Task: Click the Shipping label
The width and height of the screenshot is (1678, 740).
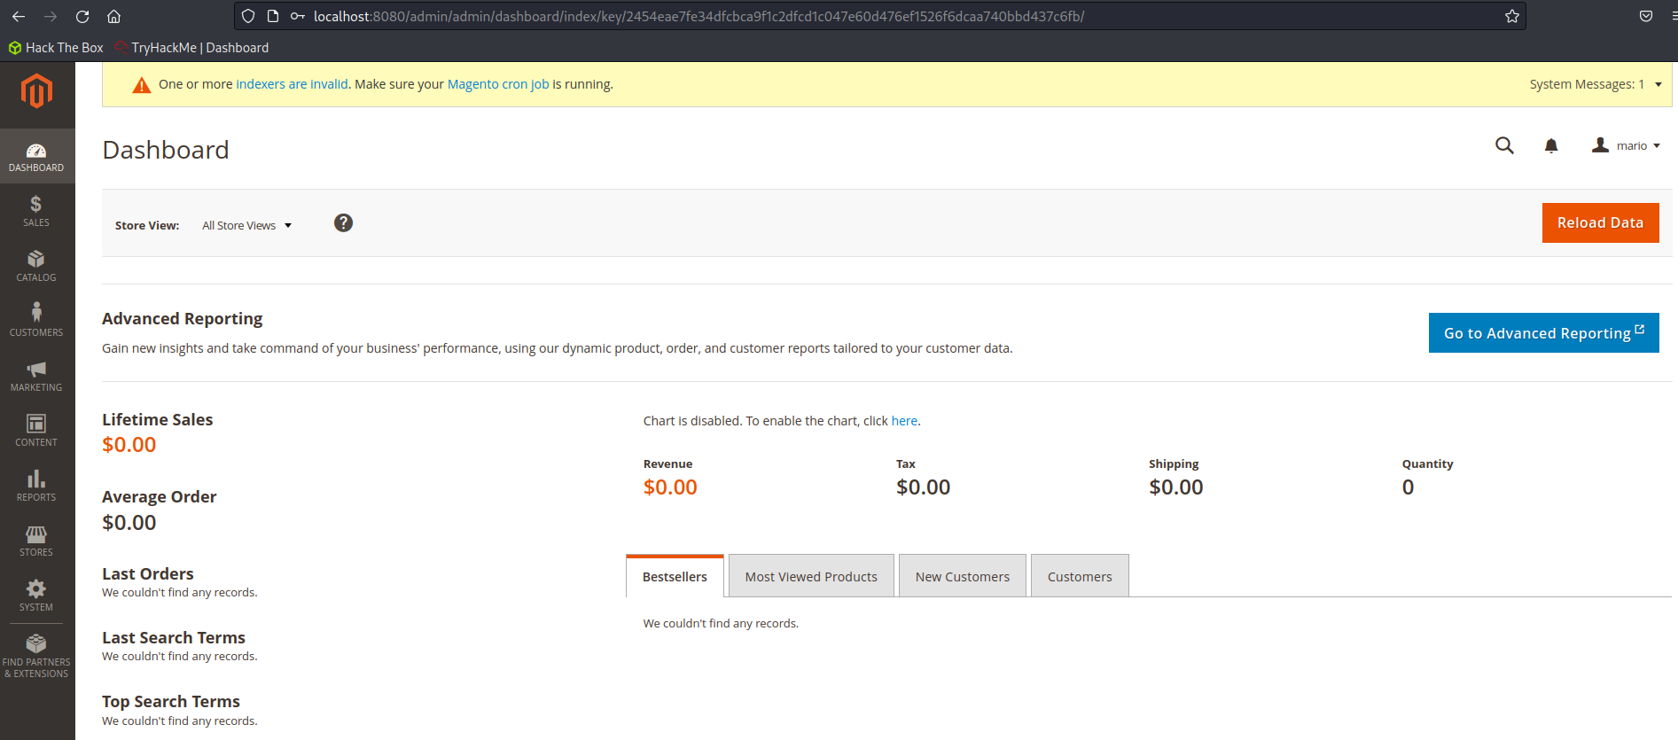Action: click(x=1174, y=463)
